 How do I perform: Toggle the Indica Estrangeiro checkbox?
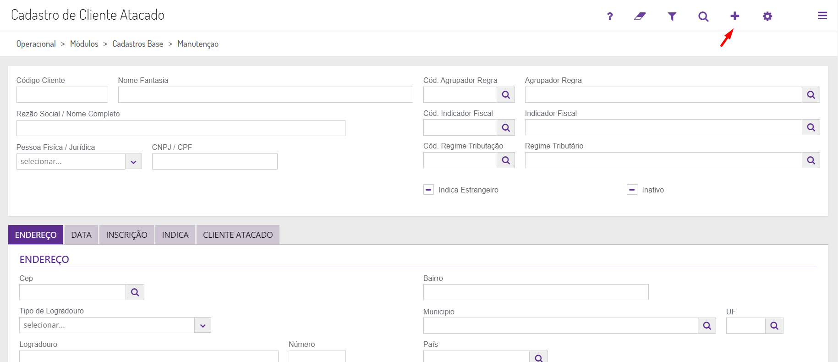(x=428, y=190)
